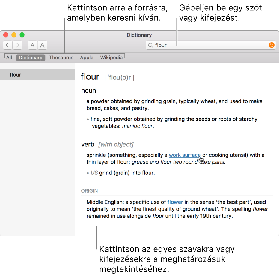
Task: Maximize the window with the green button
Action: point(22,35)
